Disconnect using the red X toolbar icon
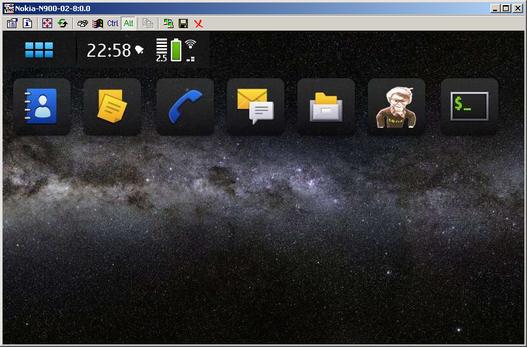 (198, 23)
